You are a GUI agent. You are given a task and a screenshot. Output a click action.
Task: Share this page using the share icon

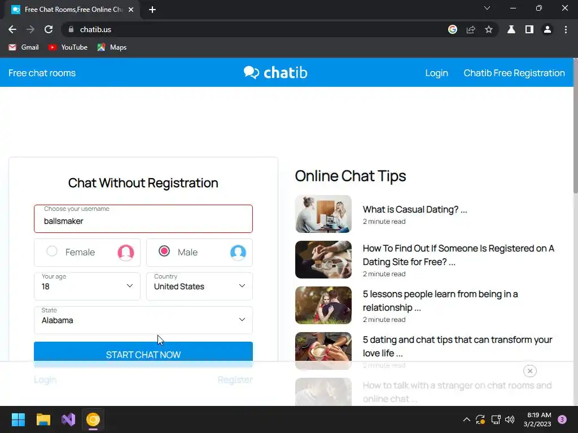471,29
